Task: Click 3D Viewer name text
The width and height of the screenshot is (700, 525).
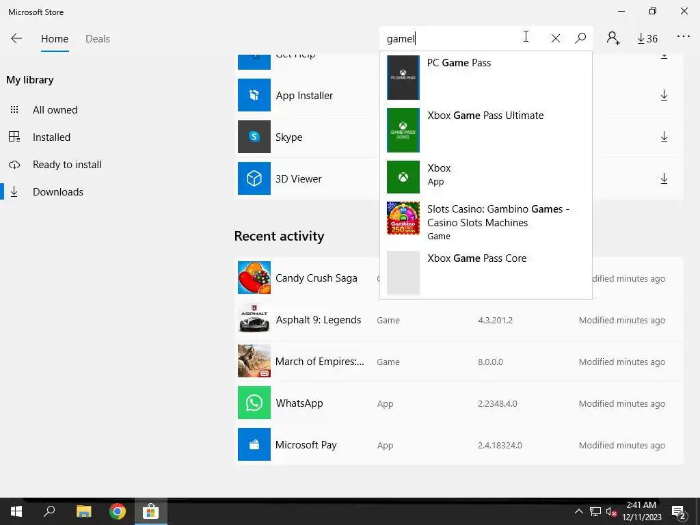Action: click(x=298, y=178)
